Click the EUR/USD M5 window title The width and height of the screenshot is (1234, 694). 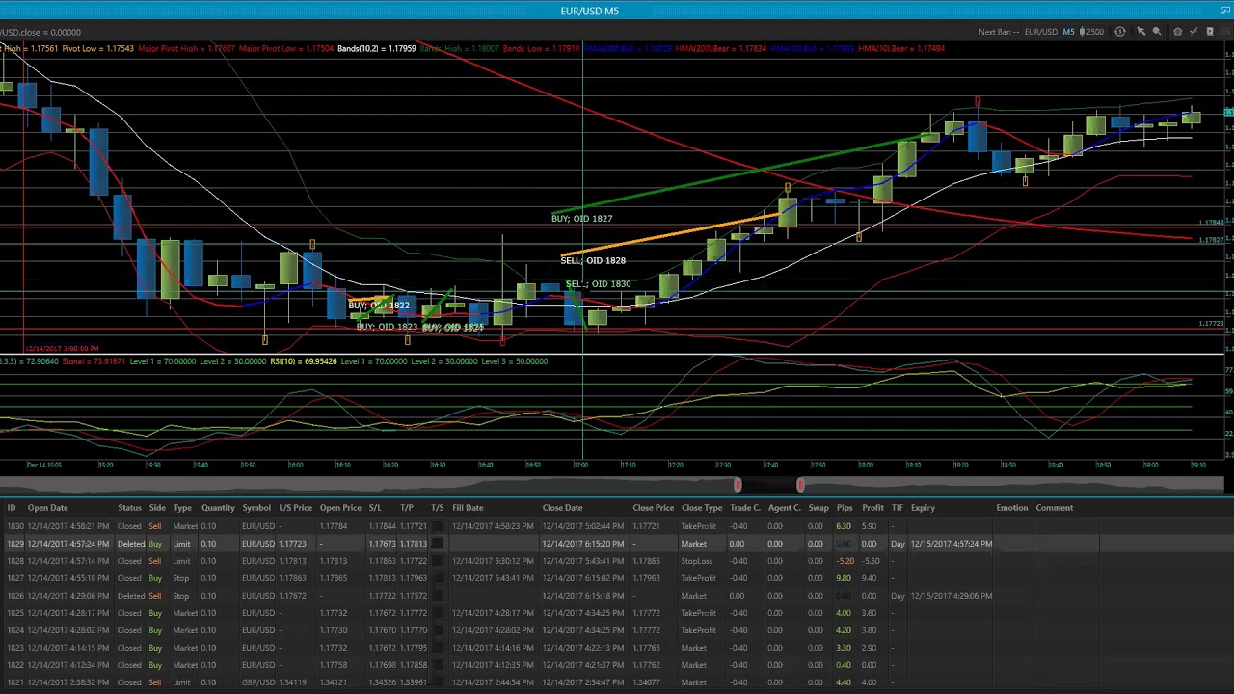coord(590,11)
